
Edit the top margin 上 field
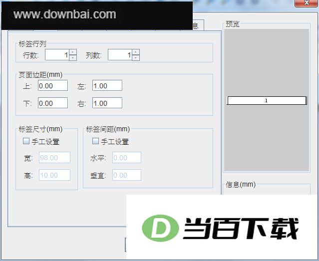coord(53,85)
